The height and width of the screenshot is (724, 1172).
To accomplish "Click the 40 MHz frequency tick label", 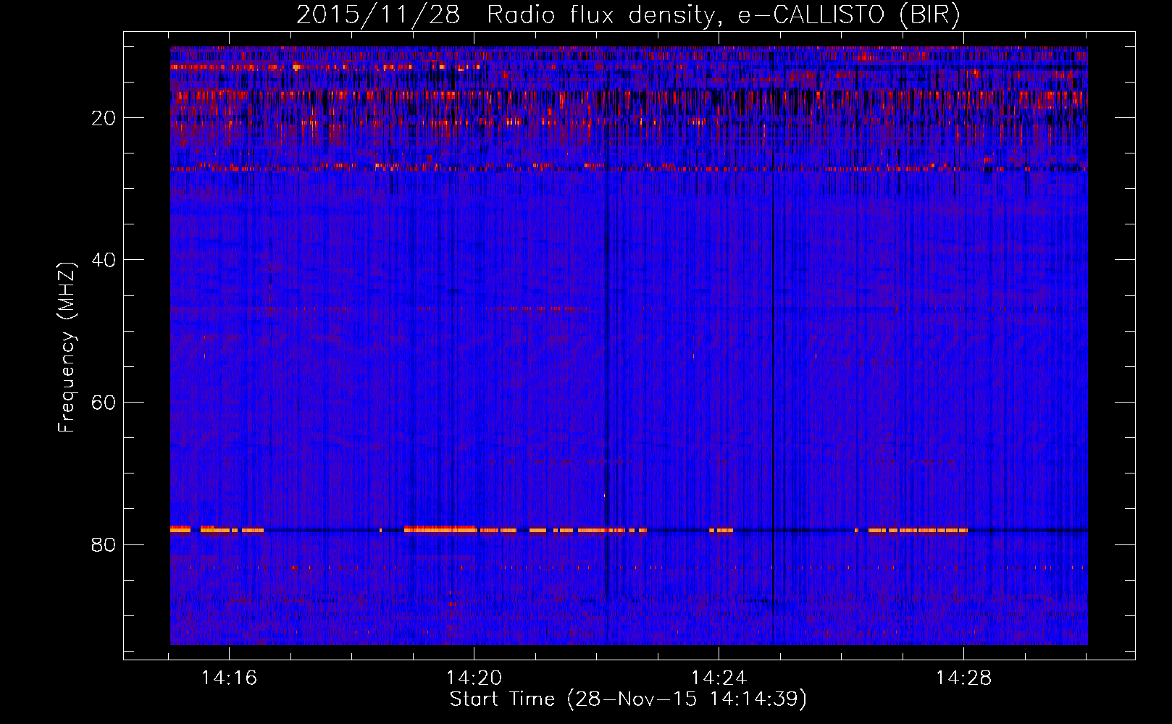I will click(x=104, y=260).
